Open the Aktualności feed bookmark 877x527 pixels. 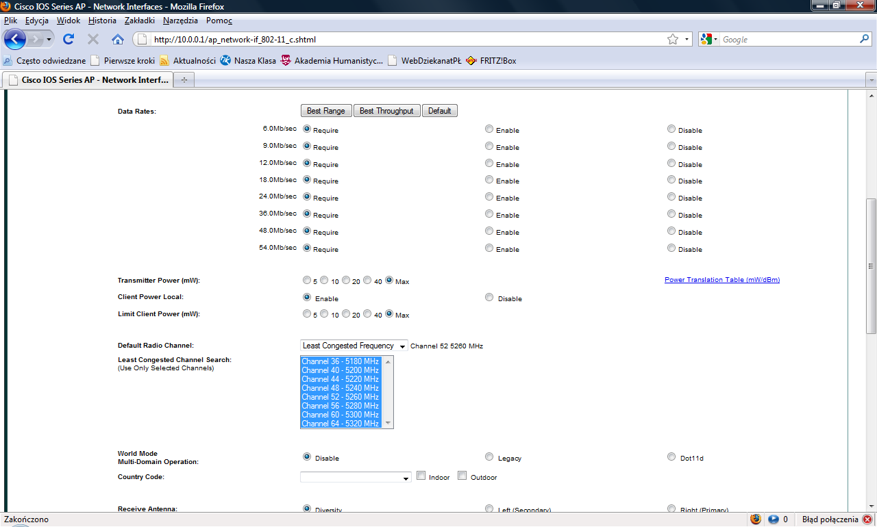[x=188, y=60]
